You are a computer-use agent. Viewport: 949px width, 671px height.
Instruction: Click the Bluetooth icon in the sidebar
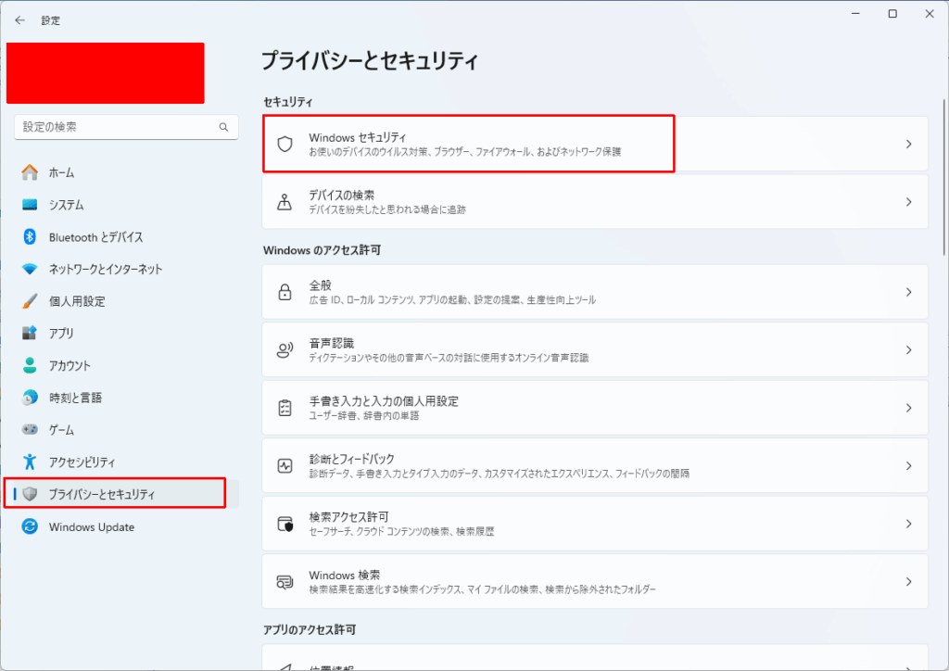point(30,236)
